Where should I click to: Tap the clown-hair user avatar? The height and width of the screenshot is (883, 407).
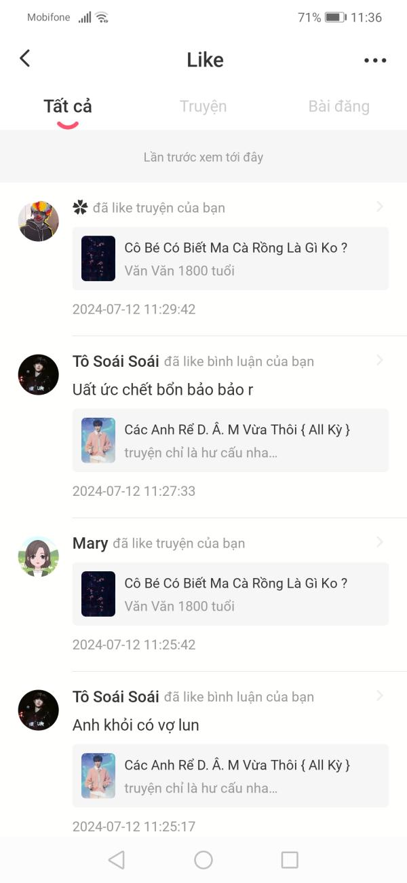(x=38, y=221)
